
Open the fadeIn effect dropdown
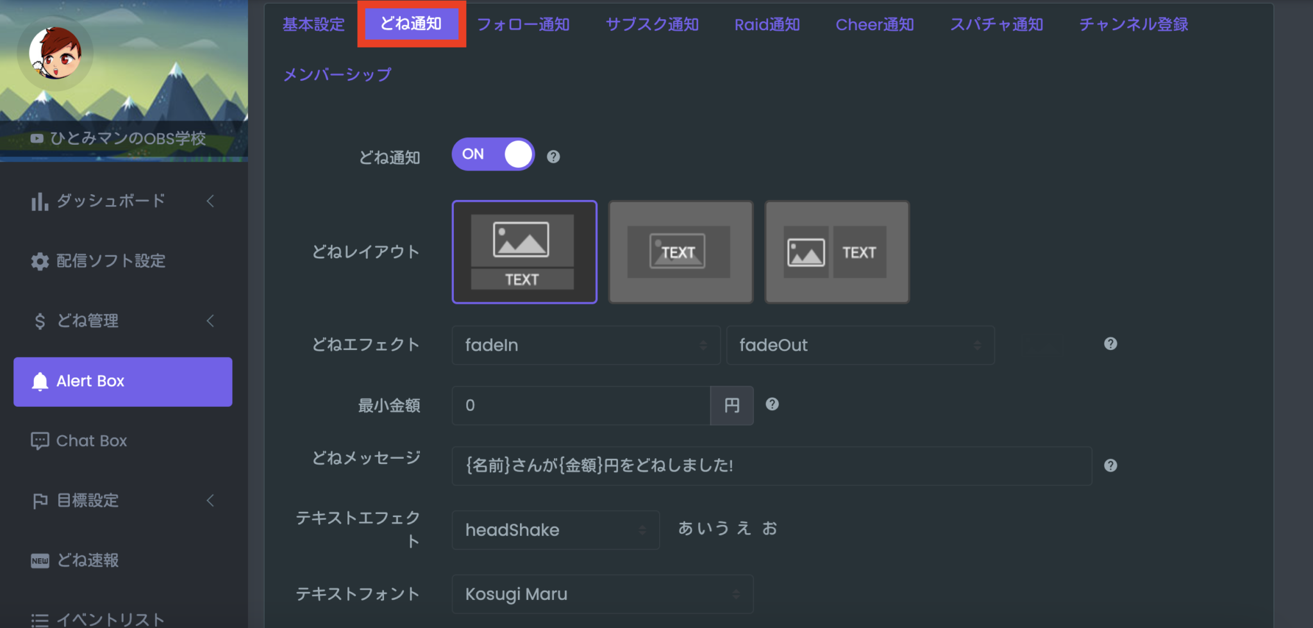pos(585,345)
